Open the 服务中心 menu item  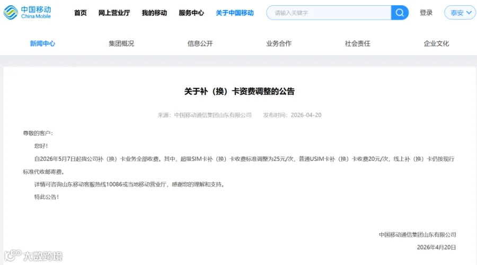click(x=191, y=13)
